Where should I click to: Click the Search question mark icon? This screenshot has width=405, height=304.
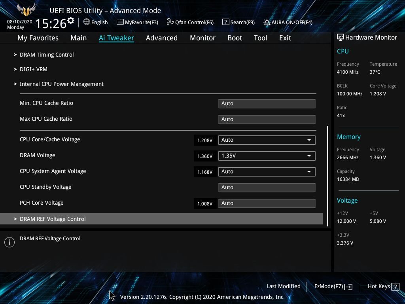[x=225, y=22]
